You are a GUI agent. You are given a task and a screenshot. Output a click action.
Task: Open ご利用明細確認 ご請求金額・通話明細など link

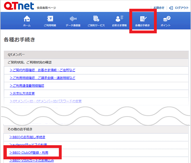coord(42,78)
